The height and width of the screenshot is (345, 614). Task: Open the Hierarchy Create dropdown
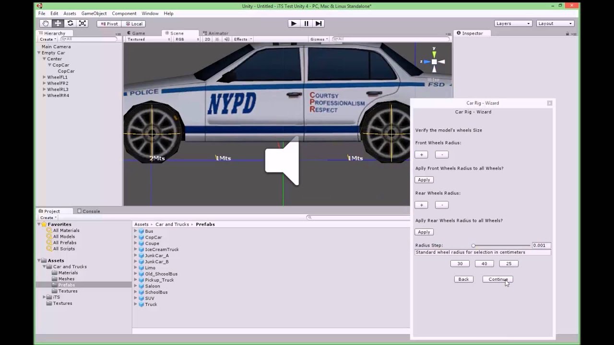click(48, 39)
